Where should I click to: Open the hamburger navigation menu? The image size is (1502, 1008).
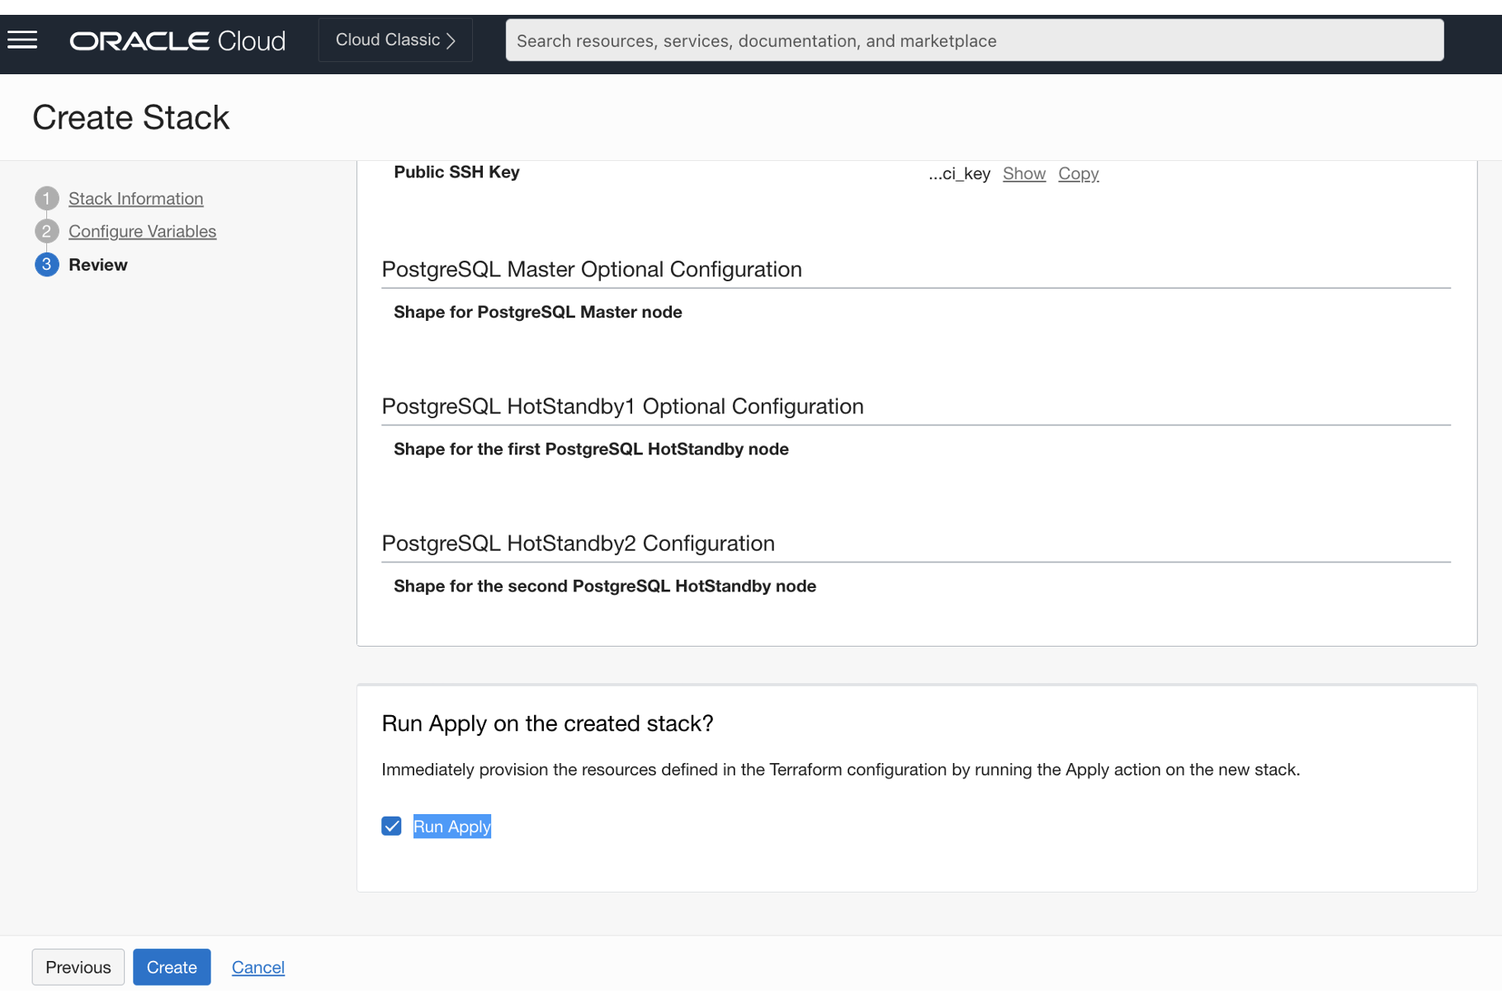[22, 40]
